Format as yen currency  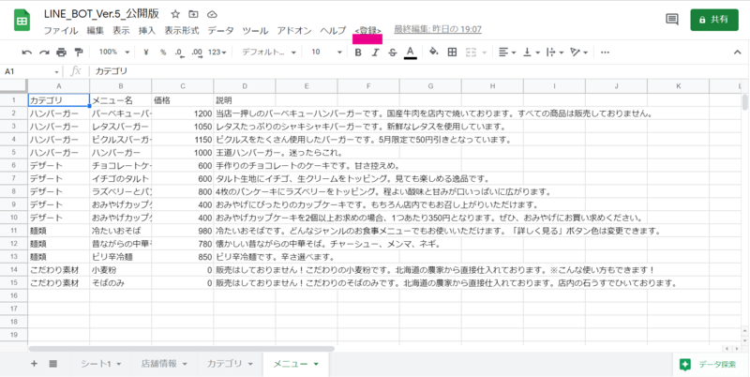[146, 53]
